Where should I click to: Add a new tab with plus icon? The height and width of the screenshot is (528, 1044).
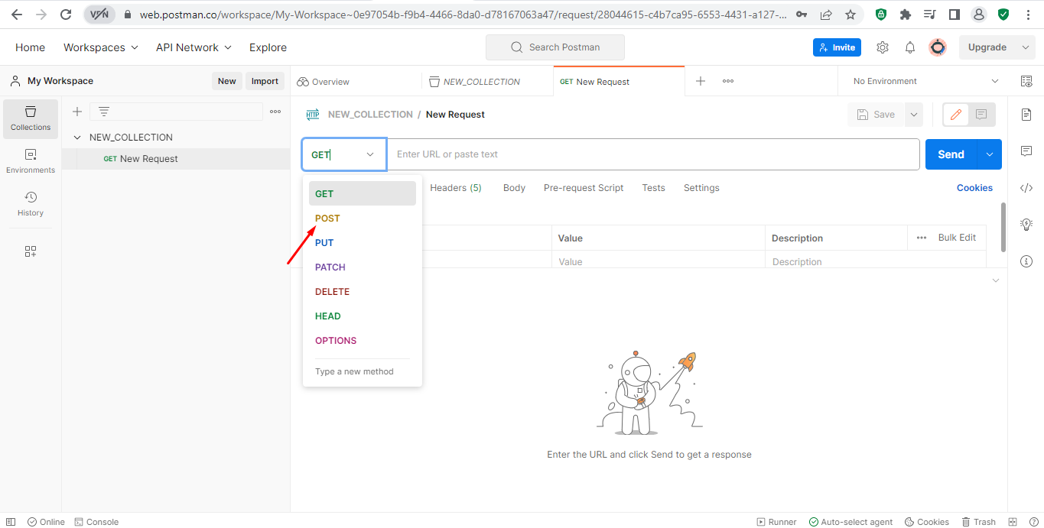701,81
